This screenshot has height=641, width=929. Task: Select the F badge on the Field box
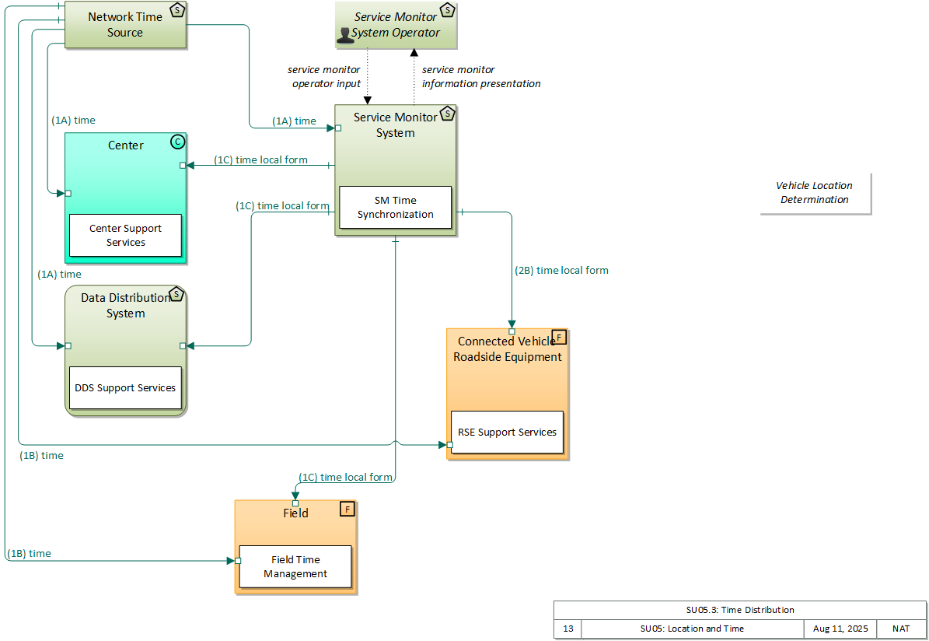(x=347, y=509)
